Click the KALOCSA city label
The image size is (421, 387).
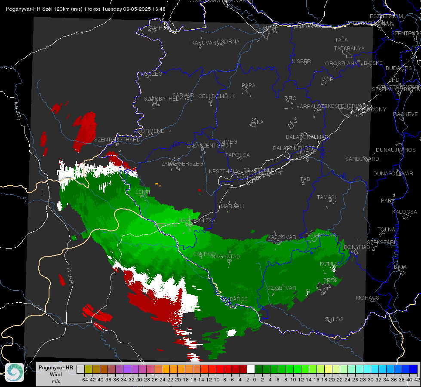tap(405, 212)
